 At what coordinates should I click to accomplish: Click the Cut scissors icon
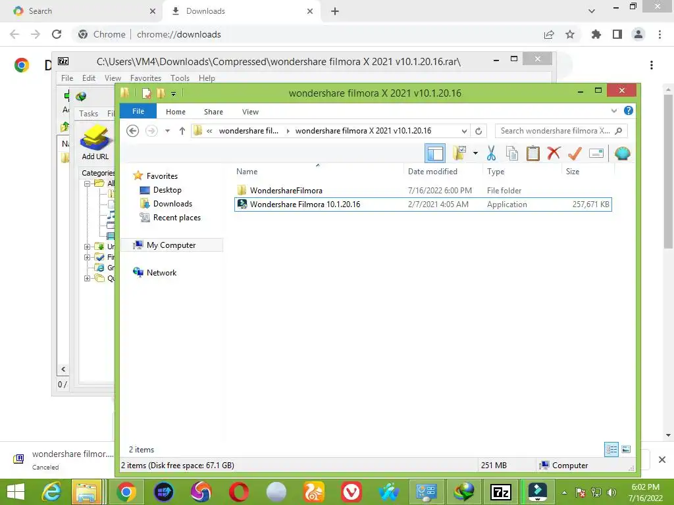tap(491, 153)
